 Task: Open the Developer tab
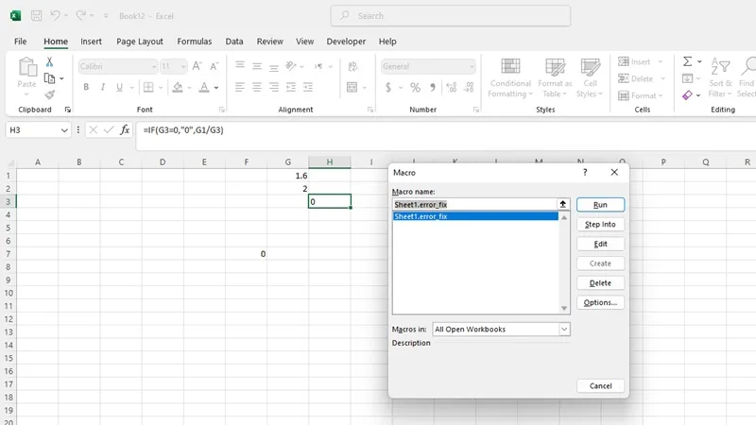(x=346, y=42)
